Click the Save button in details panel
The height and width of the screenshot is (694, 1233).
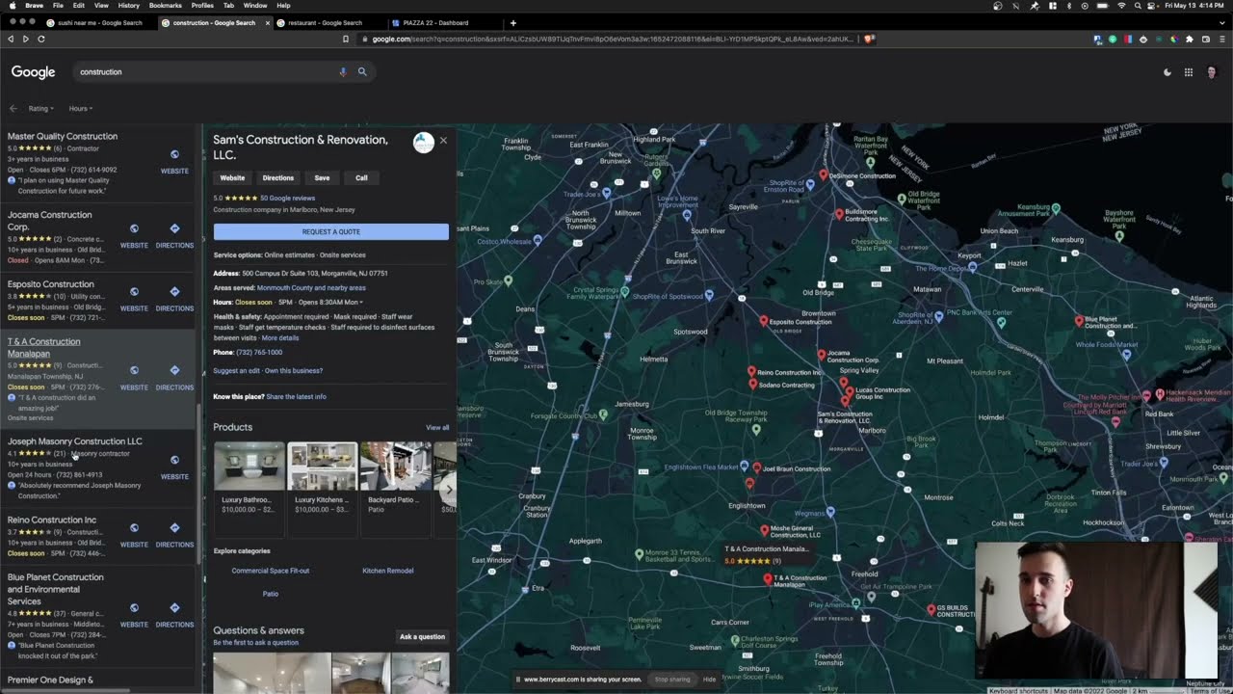pyautogui.click(x=322, y=178)
